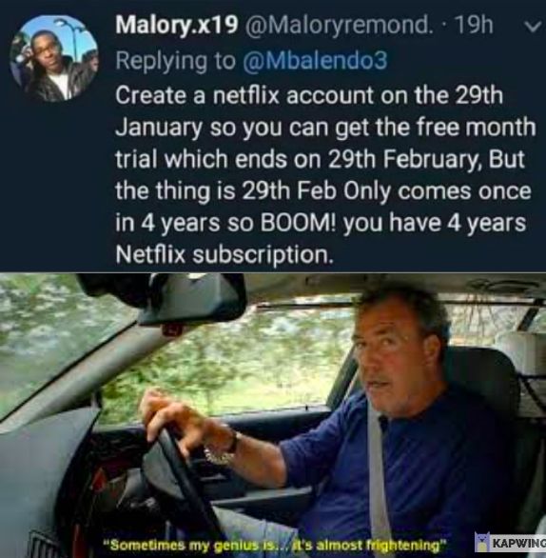546x558 pixels.
Task: Open the attached photo of the driver
Action: click(x=273, y=415)
